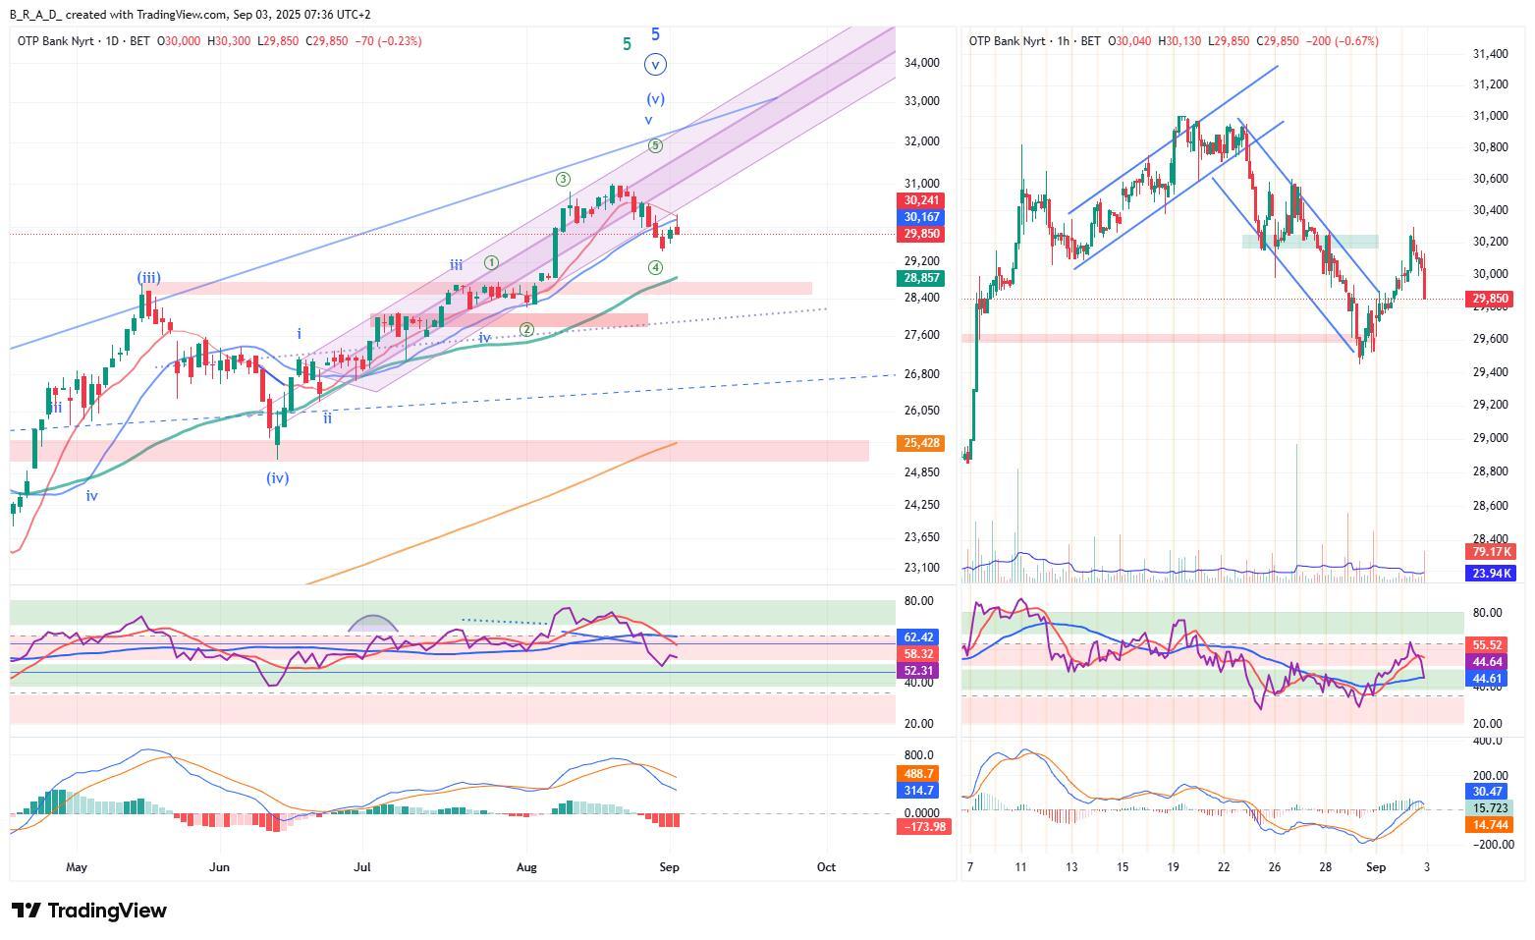
Task: Click the circled 4 wave label
Action: [655, 267]
